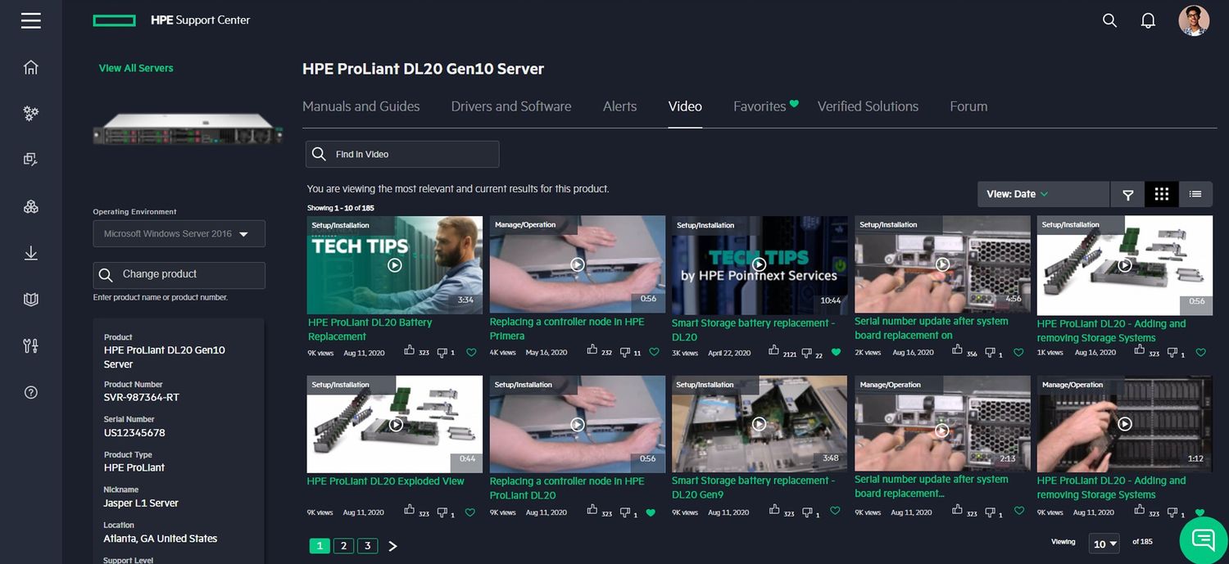Open the Forum tab
Screen dimensions: 1229x564
click(968, 106)
